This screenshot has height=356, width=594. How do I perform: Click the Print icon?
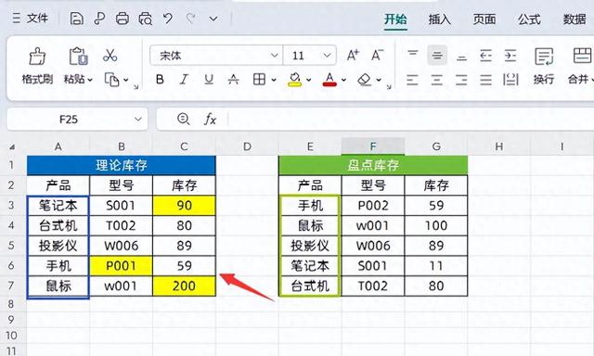[x=122, y=19]
